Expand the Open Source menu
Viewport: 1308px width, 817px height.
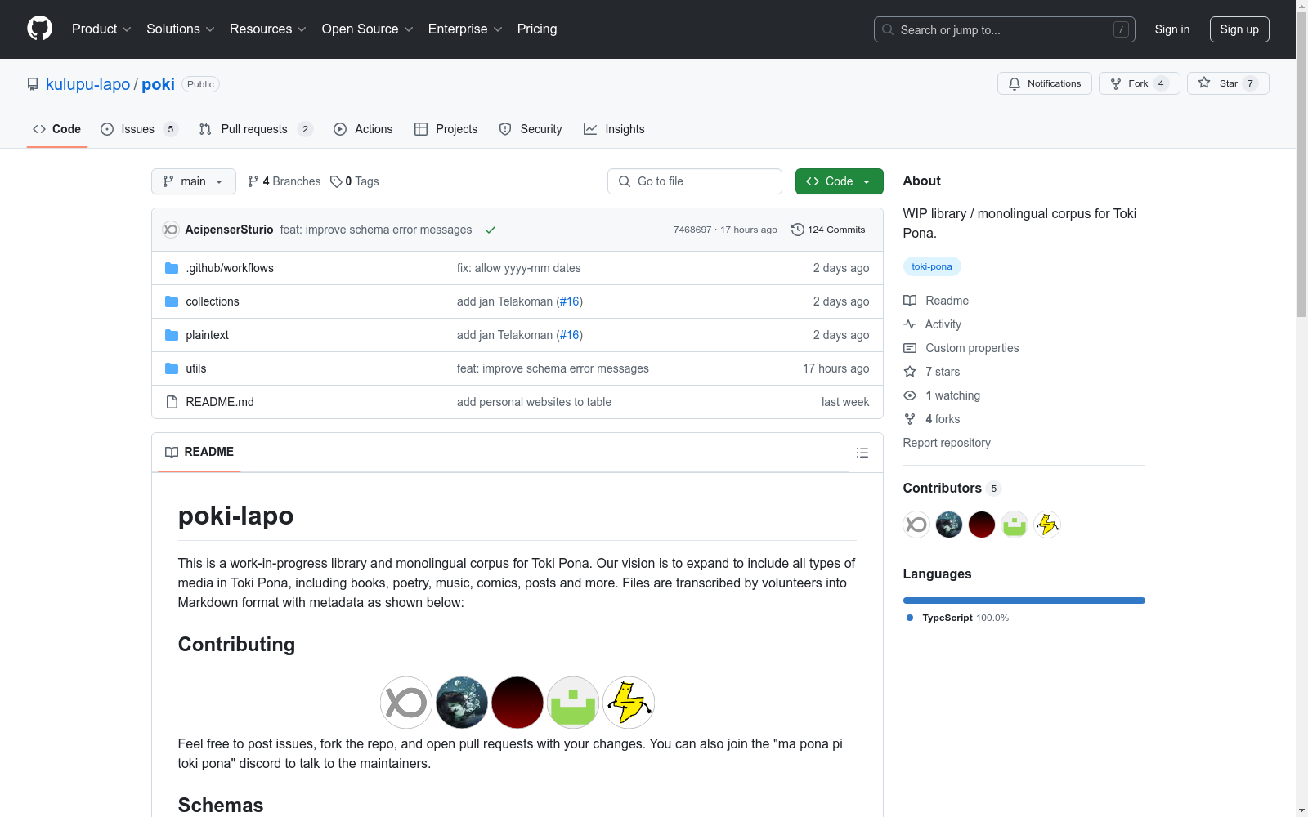pyautogui.click(x=368, y=29)
